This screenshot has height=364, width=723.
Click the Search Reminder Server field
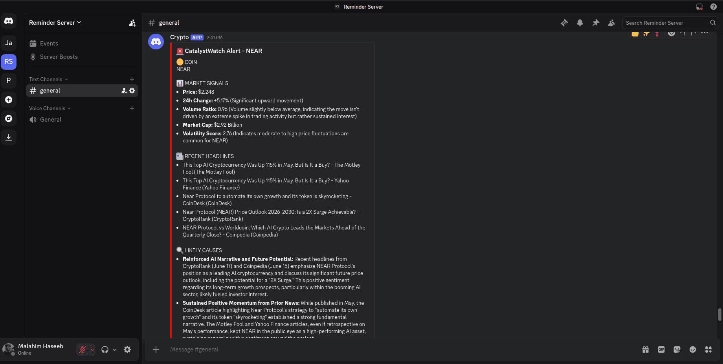click(x=670, y=23)
